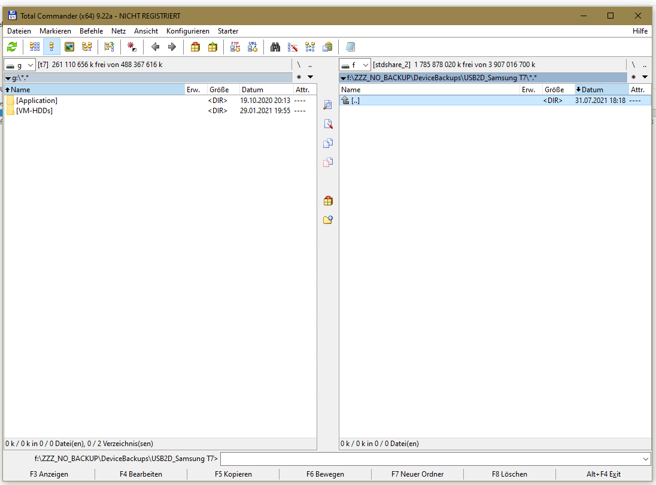Sort right panel by the Größe column

[x=558, y=90]
